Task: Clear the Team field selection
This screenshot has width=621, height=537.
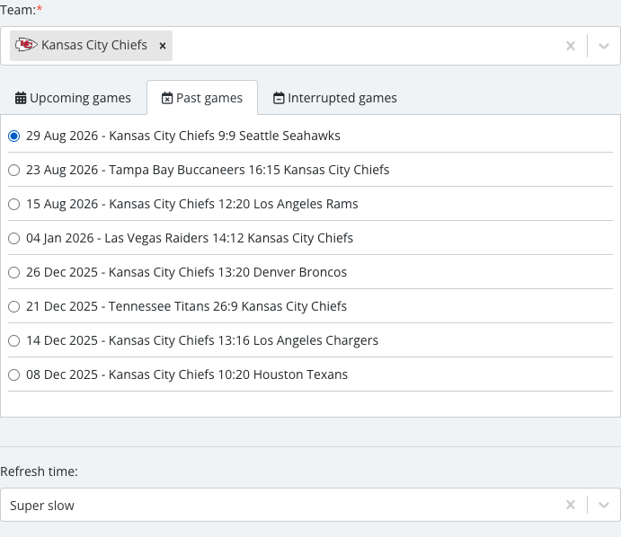Action: 571,46
